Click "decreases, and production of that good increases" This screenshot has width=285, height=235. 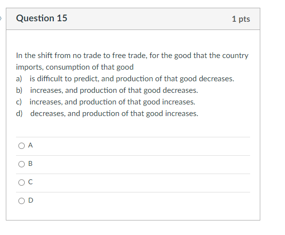click(114, 114)
